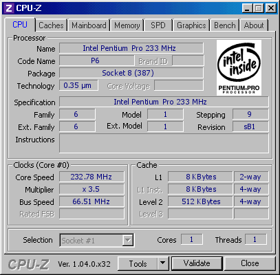This screenshot has width=280, height=275.
Task: Expand the Tools dropdown arrow
Action: point(163,263)
